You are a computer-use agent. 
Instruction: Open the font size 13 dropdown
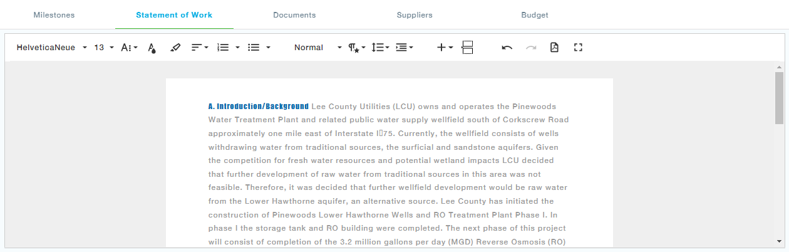point(104,48)
